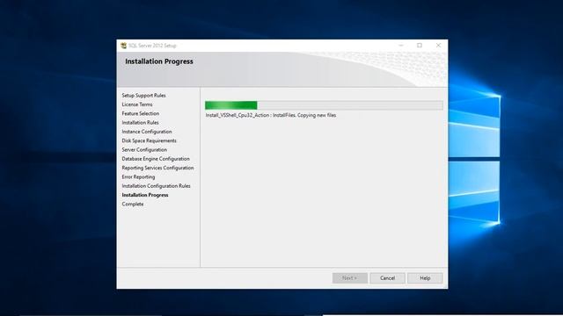Select the Complete step
This screenshot has width=563, height=316.
pyautogui.click(x=133, y=204)
